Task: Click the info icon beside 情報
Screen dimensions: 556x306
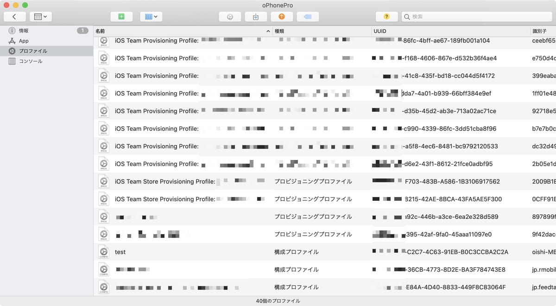Action: [12, 31]
